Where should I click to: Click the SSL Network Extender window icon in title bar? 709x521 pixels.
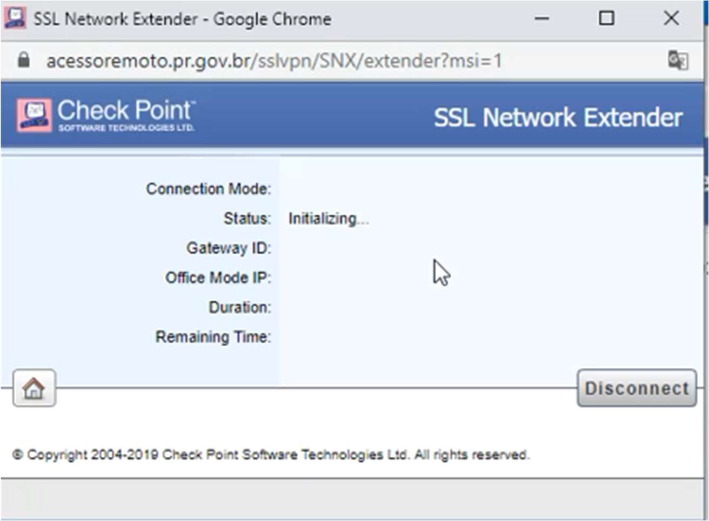tap(15, 18)
